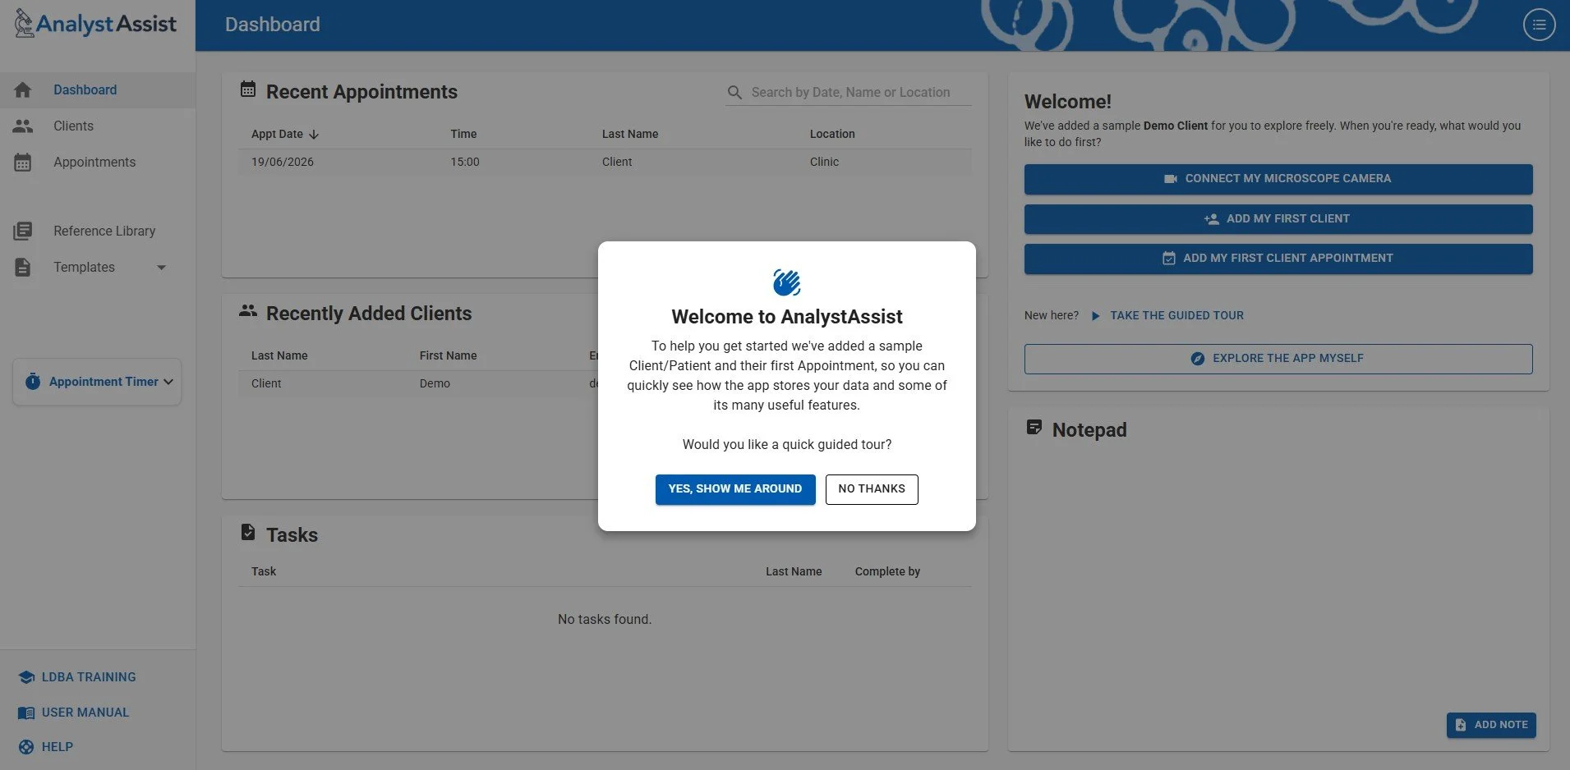The image size is (1570, 770).
Task: Click the Tasks clipboard icon
Action: pyautogui.click(x=248, y=532)
